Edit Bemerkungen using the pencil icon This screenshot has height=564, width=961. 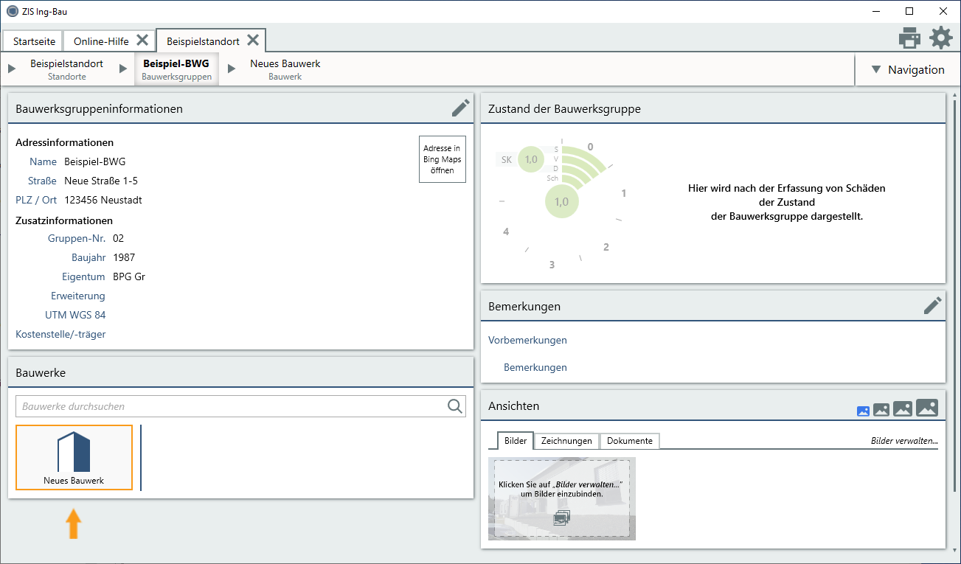tap(932, 306)
